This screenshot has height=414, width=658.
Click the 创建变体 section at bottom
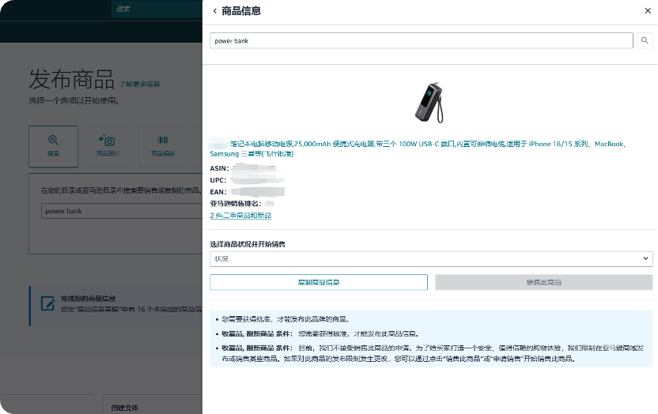[126, 407]
